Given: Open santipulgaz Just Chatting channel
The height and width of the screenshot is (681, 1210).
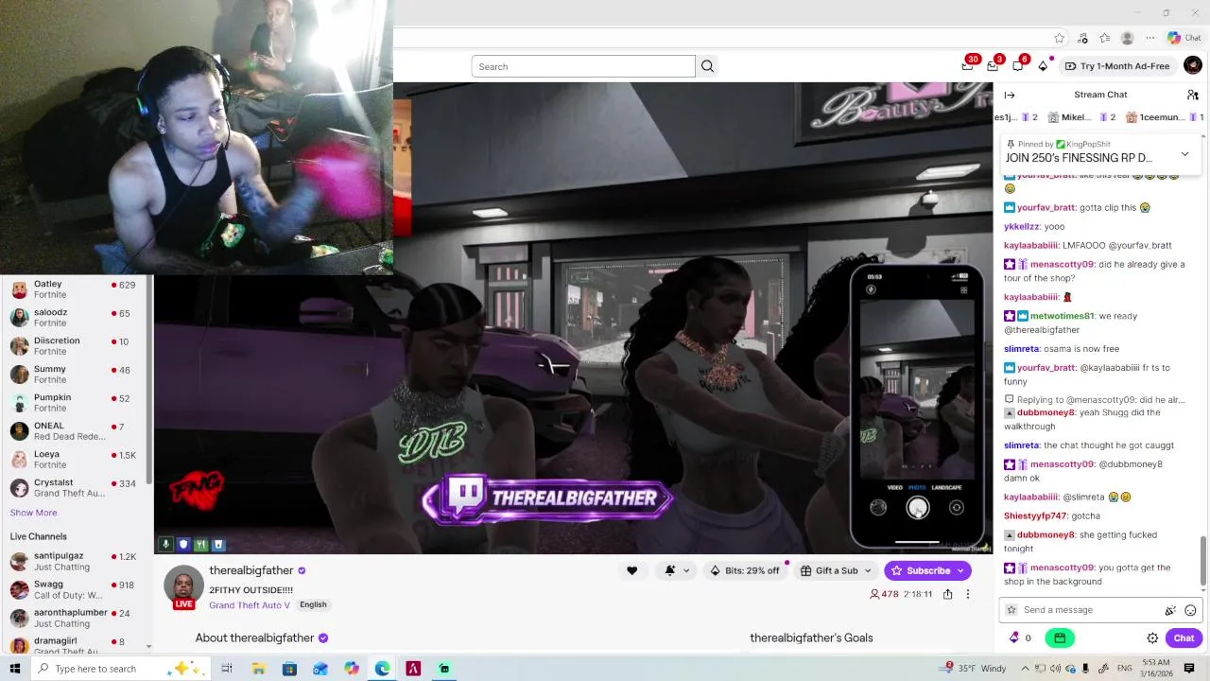Looking at the screenshot, I should [x=76, y=562].
